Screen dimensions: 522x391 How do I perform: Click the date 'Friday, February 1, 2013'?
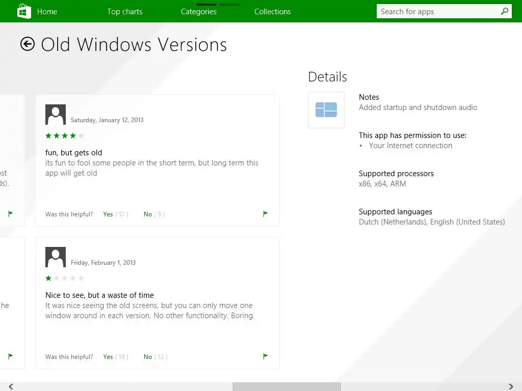coord(103,263)
